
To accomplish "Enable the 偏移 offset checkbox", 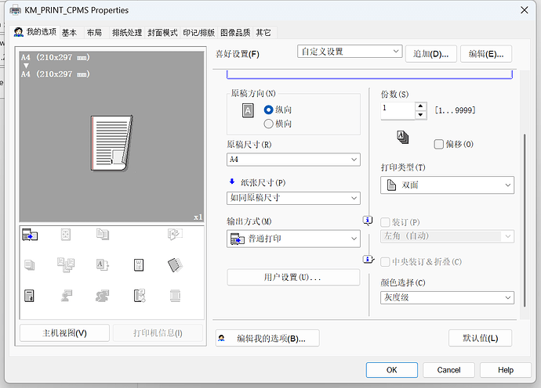I will (x=439, y=144).
